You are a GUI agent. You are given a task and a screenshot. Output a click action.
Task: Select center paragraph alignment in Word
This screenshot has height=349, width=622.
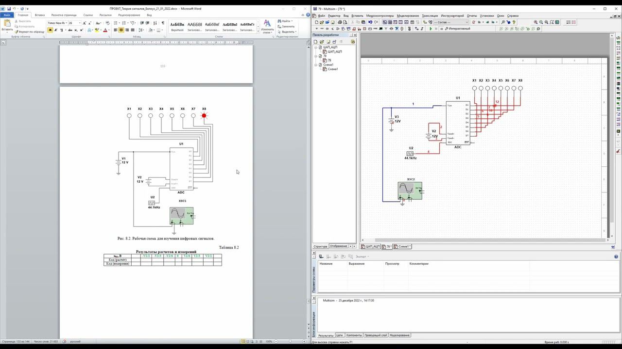tap(121, 30)
